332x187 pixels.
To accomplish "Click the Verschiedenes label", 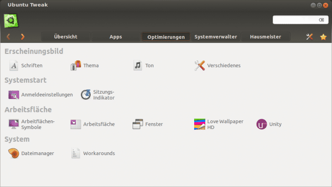I will point(224,66).
